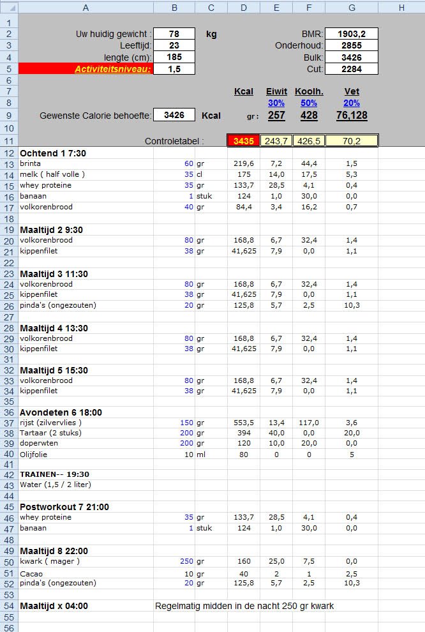Select column A header
The image size is (425, 632).
tap(86, 8)
